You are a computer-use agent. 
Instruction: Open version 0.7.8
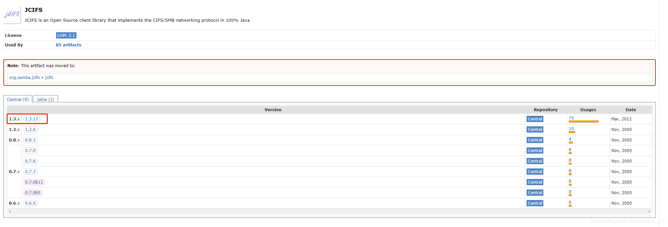pos(30,161)
